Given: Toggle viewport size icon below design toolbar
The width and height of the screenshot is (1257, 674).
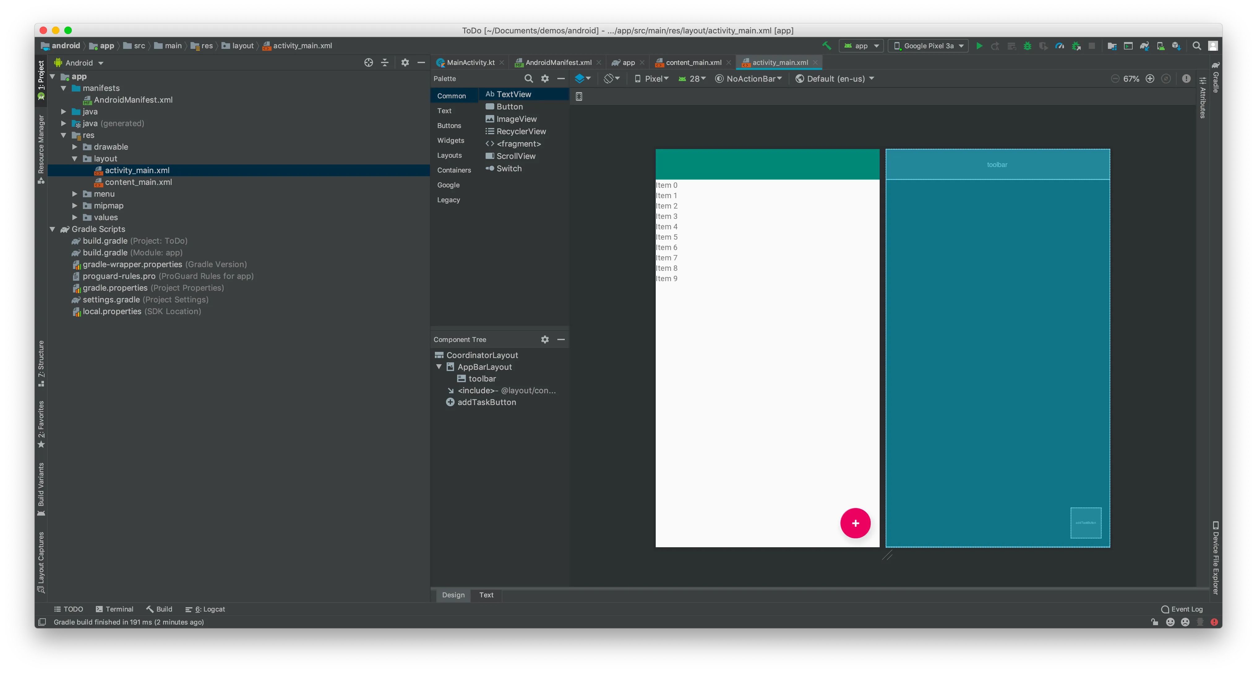Looking at the screenshot, I should pyautogui.click(x=579, y=96).
